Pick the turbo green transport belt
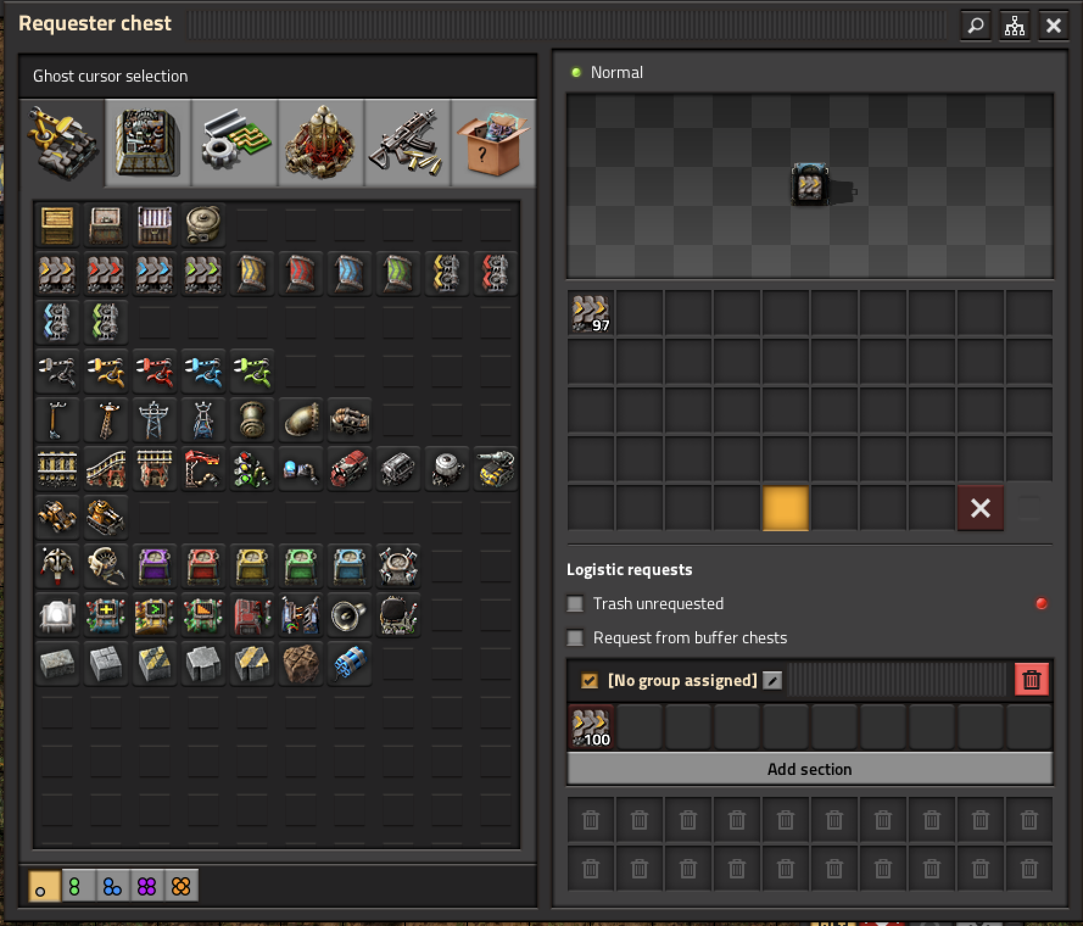Viewport: 1083px width, 926px height. tap(203, 274)
